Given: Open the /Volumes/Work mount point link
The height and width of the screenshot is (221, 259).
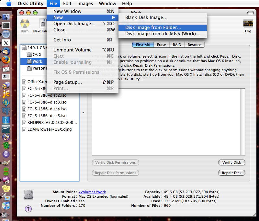Looking at the screenshot, I should point(92,192).
